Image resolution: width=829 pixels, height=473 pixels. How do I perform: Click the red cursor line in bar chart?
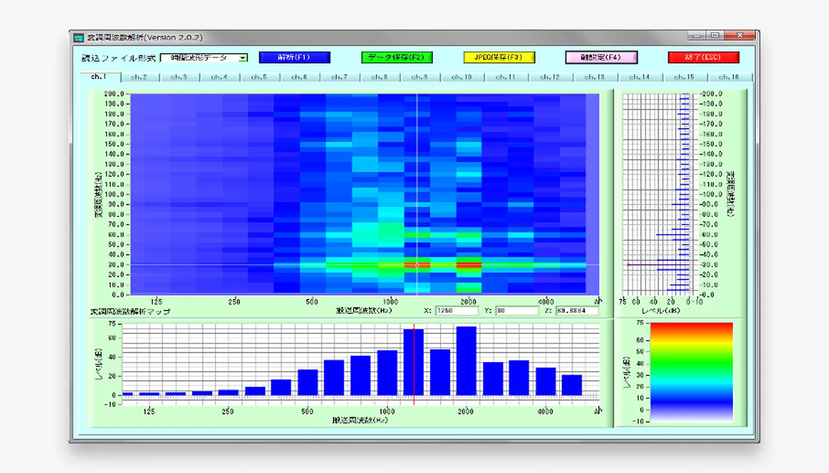click(414, 367)
